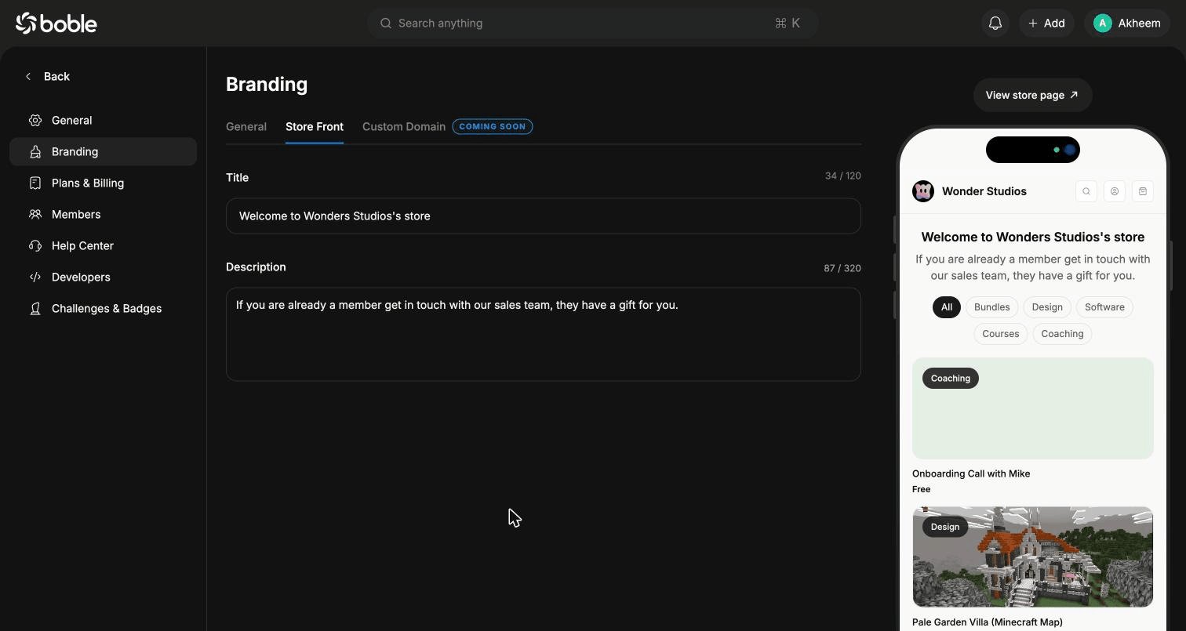The height and width of the screenshot is (631, 1186).
Task: Click into the Title input field
Action: 544,216
